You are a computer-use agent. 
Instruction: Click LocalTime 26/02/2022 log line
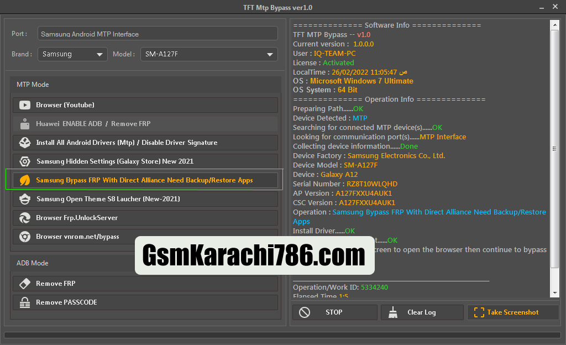pyautogui.click(x=350, y=72)
